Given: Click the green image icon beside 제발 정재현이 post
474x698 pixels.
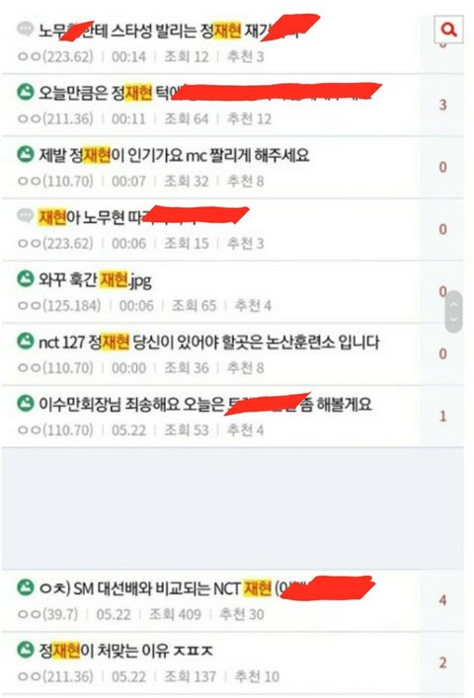Looking at the screenshot, I should pos(26,154).
